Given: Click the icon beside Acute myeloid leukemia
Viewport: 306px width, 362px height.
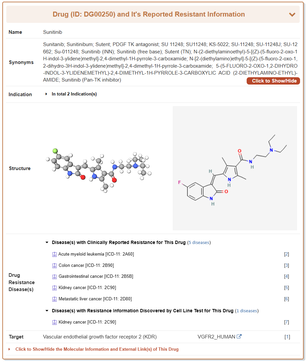Looking at the screenshot, I should [55, 255].
